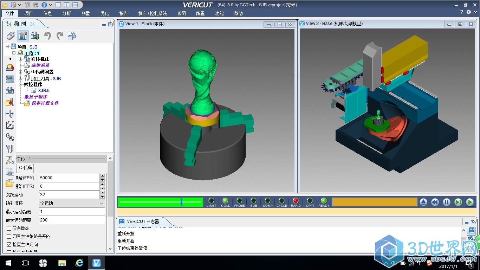Switch to the G-代码 tab
The image size is (480, 270).
point(25,168)
